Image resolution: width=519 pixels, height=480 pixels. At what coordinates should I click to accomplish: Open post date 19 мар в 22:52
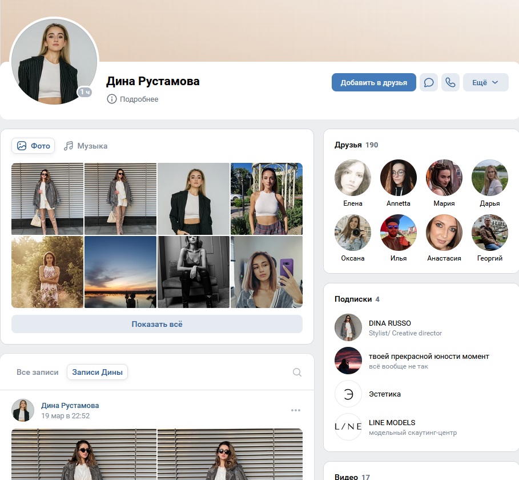[x=65, y=416]
